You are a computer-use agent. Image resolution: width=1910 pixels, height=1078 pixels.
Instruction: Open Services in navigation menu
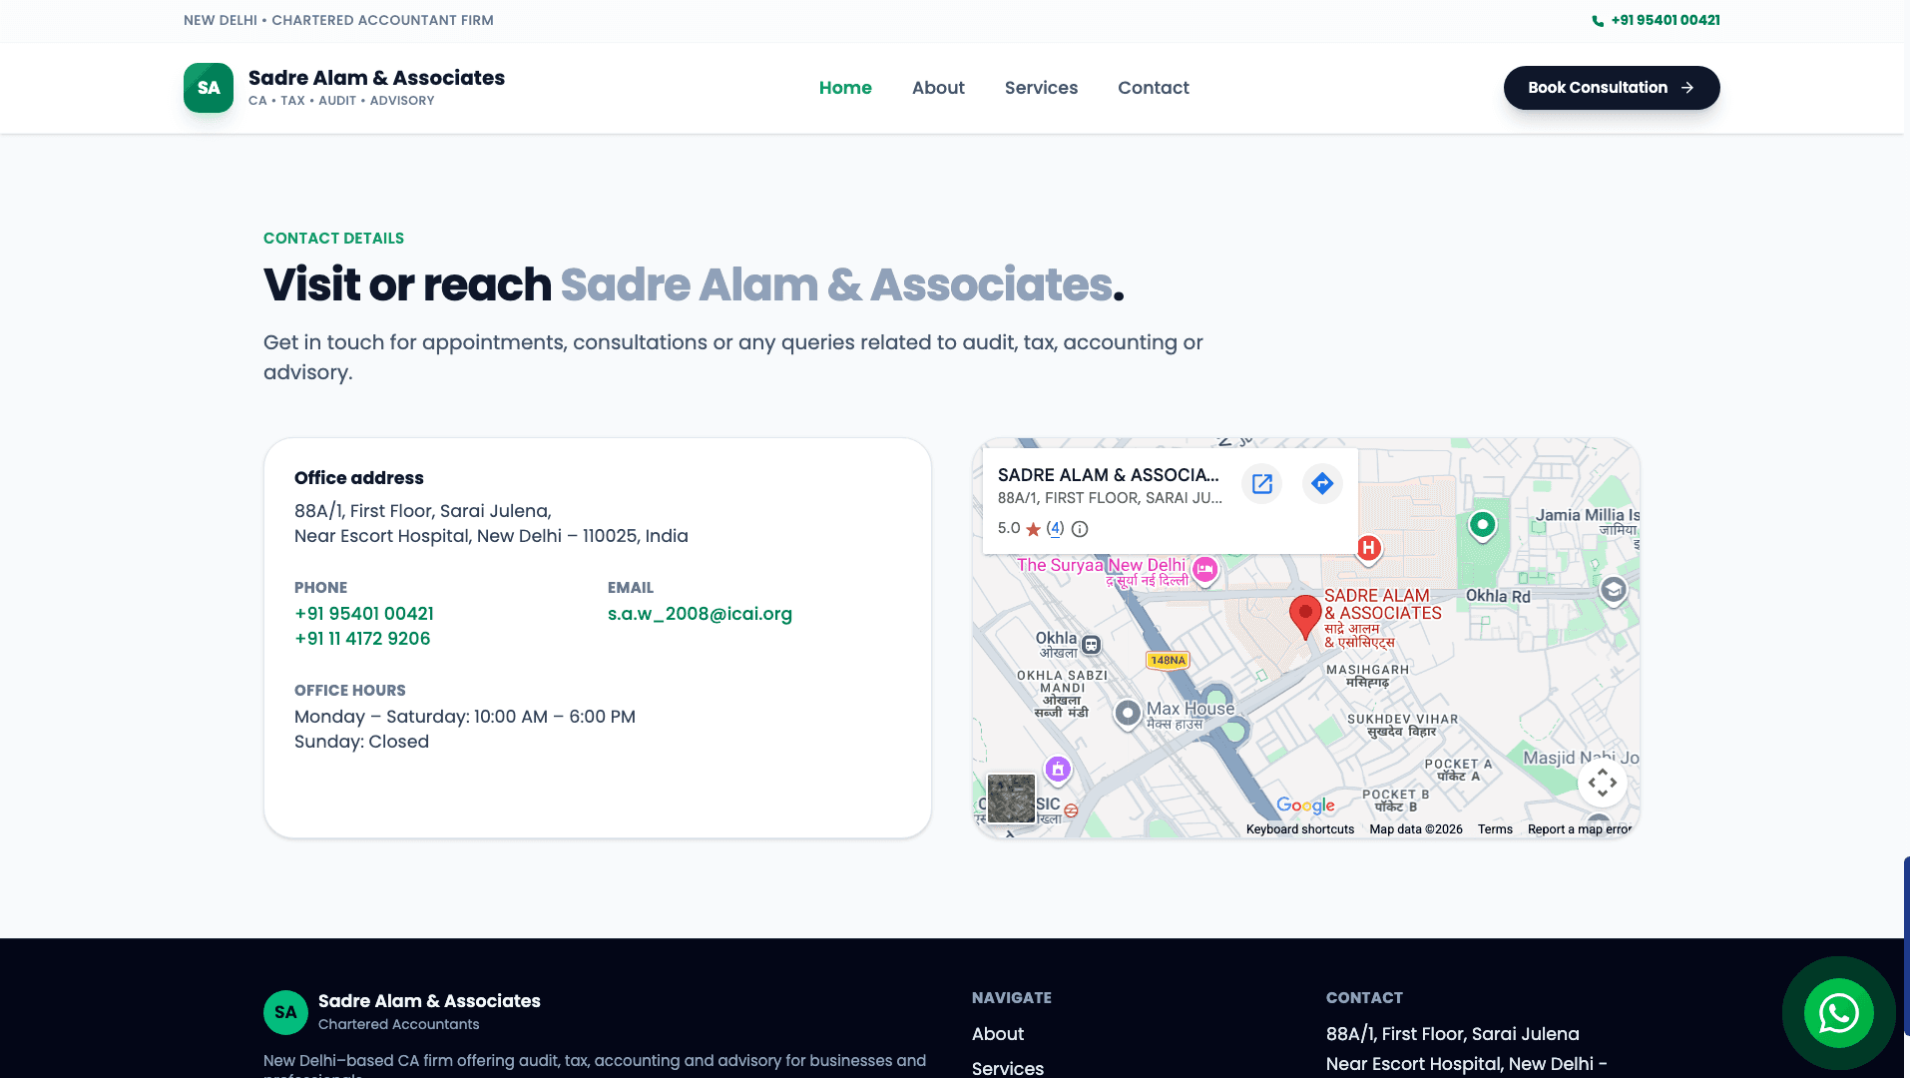[x=1041, y=88]
